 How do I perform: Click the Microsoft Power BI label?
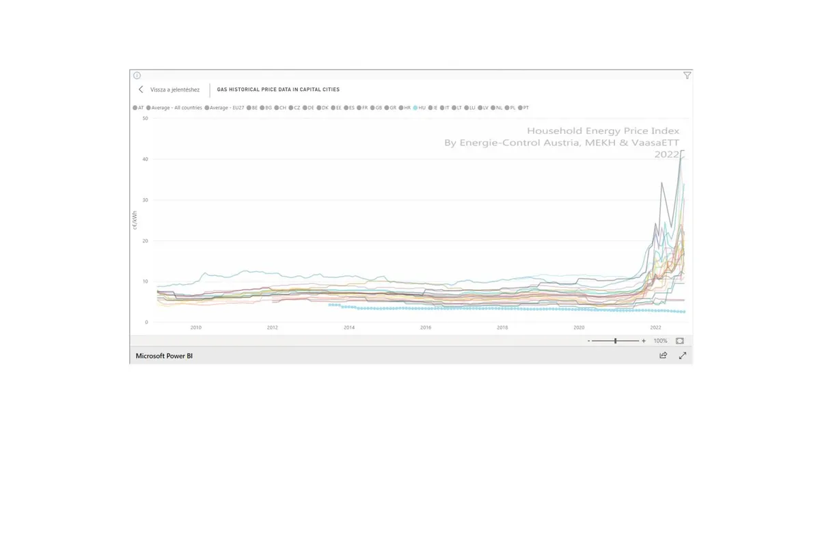click(x=164, y=356)
